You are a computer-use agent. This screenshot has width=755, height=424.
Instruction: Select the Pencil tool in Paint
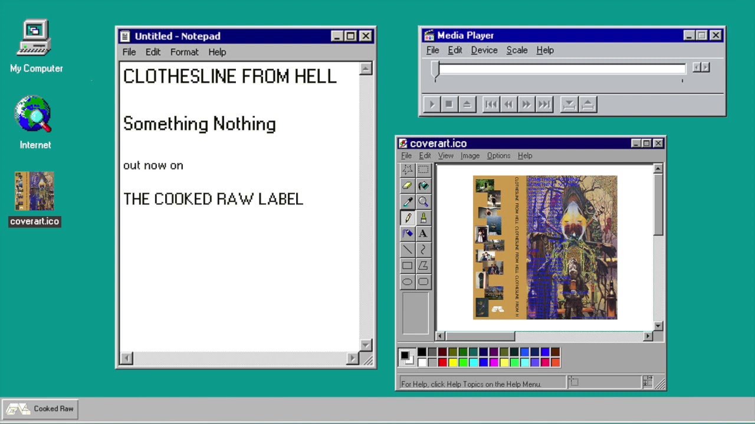(407, 217)
